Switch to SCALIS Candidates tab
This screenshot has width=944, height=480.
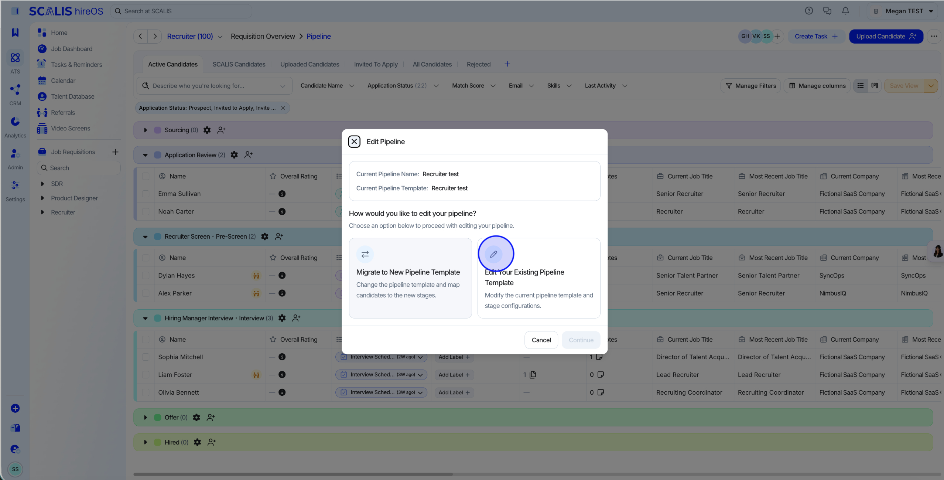pyautogui.click(x=239, y=64)
